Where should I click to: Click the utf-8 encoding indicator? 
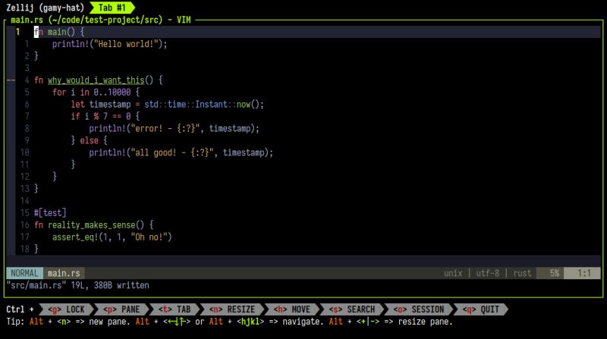[x=487, y=273]
